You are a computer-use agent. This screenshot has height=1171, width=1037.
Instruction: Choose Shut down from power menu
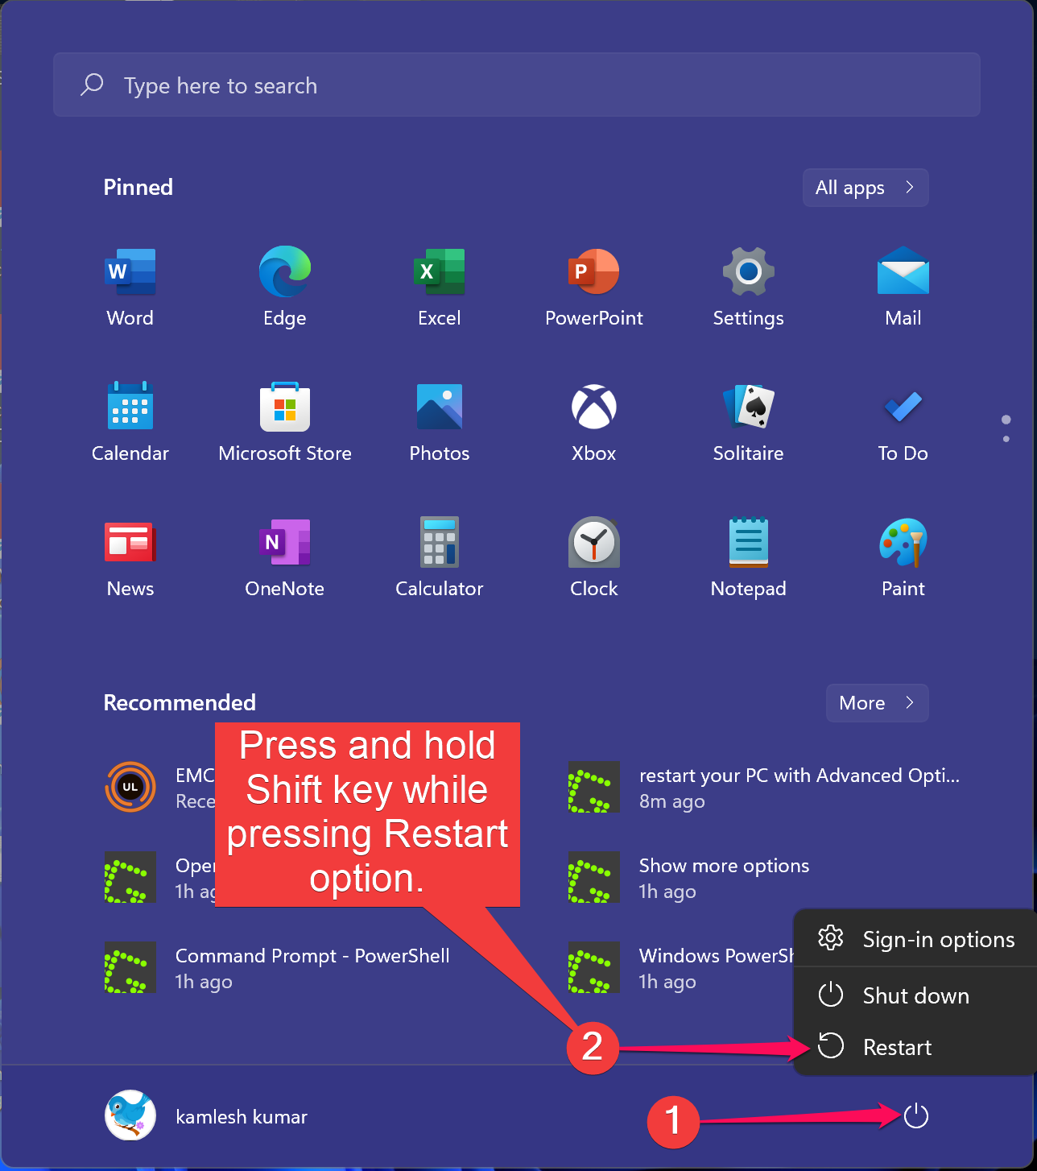click(x=916, y=995)
